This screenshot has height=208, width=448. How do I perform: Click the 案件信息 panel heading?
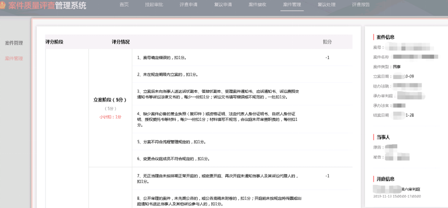coord(385,37)
